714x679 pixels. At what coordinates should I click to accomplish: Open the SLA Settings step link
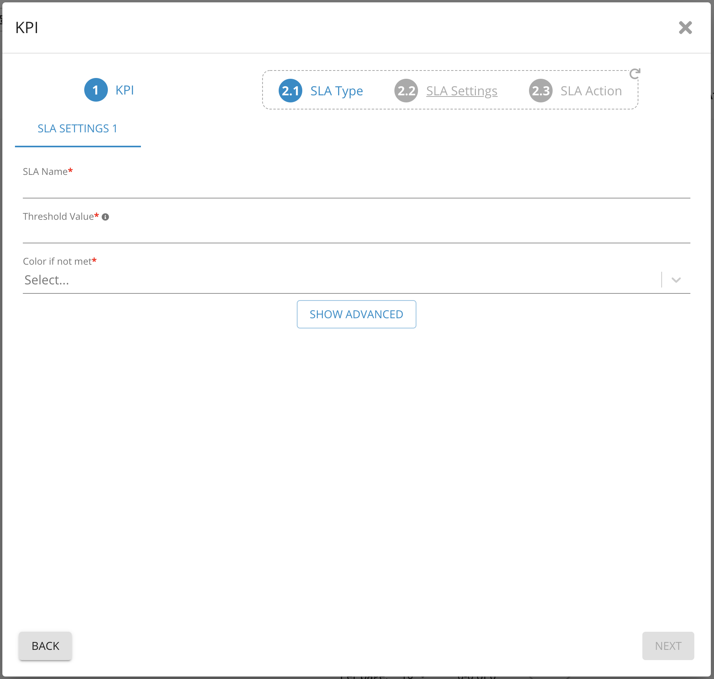pyautogui.click(x=461, y=91)
